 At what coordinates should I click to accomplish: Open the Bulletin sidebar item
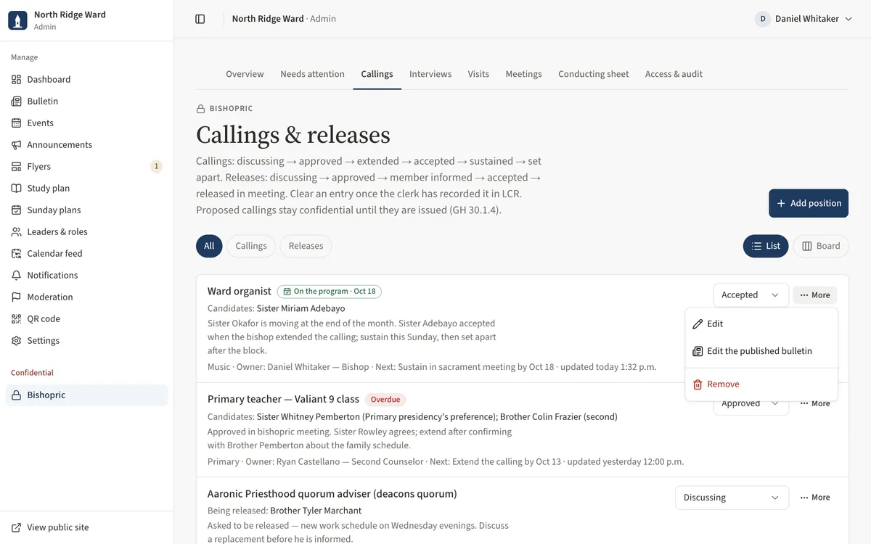pyautogui.click(x=87, y=101)
